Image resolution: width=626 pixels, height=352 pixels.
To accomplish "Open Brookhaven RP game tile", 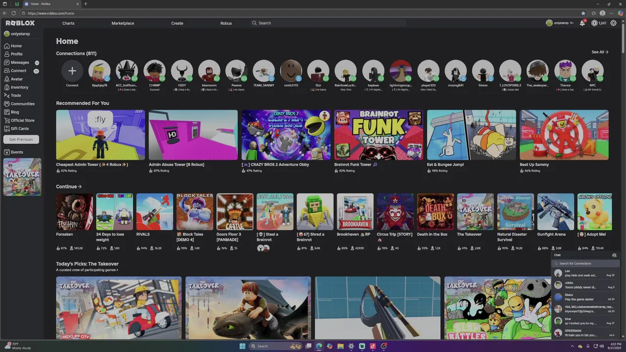I will tap(355, 212).
